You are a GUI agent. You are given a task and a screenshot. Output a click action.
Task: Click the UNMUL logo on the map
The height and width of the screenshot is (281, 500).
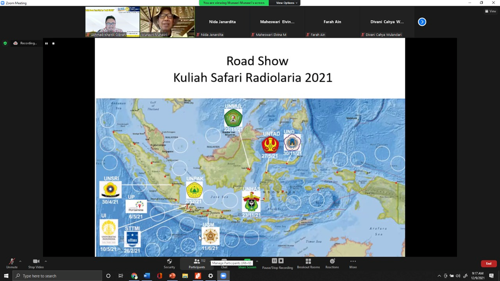coord(233,118)
